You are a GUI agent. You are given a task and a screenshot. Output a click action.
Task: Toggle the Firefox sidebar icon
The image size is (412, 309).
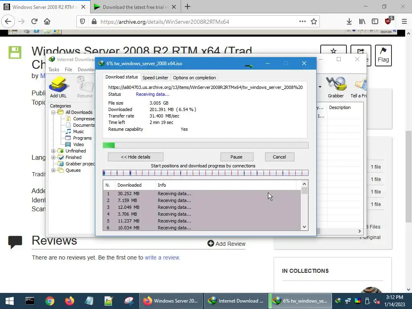pyautogui.click(x=375, y=22)
